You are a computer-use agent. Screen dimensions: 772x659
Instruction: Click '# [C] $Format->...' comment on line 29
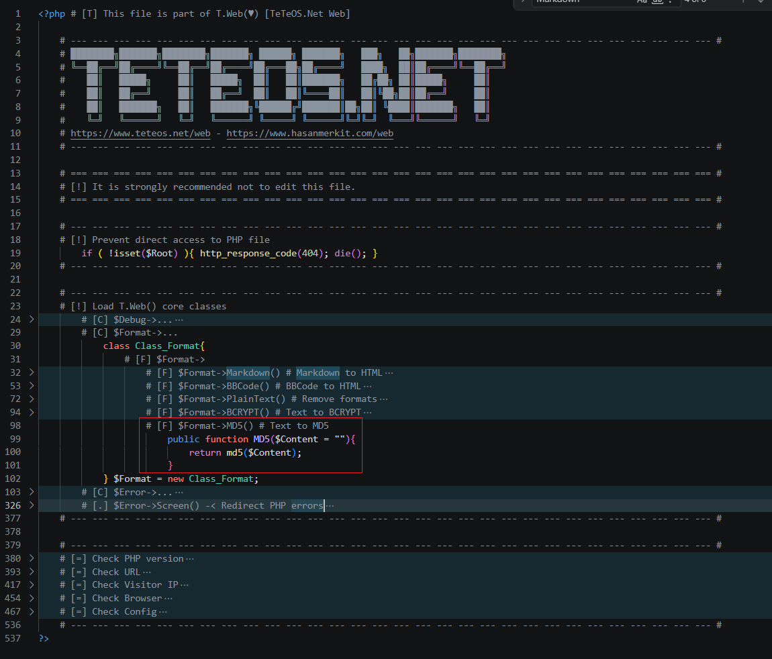[x=130, y=333]
